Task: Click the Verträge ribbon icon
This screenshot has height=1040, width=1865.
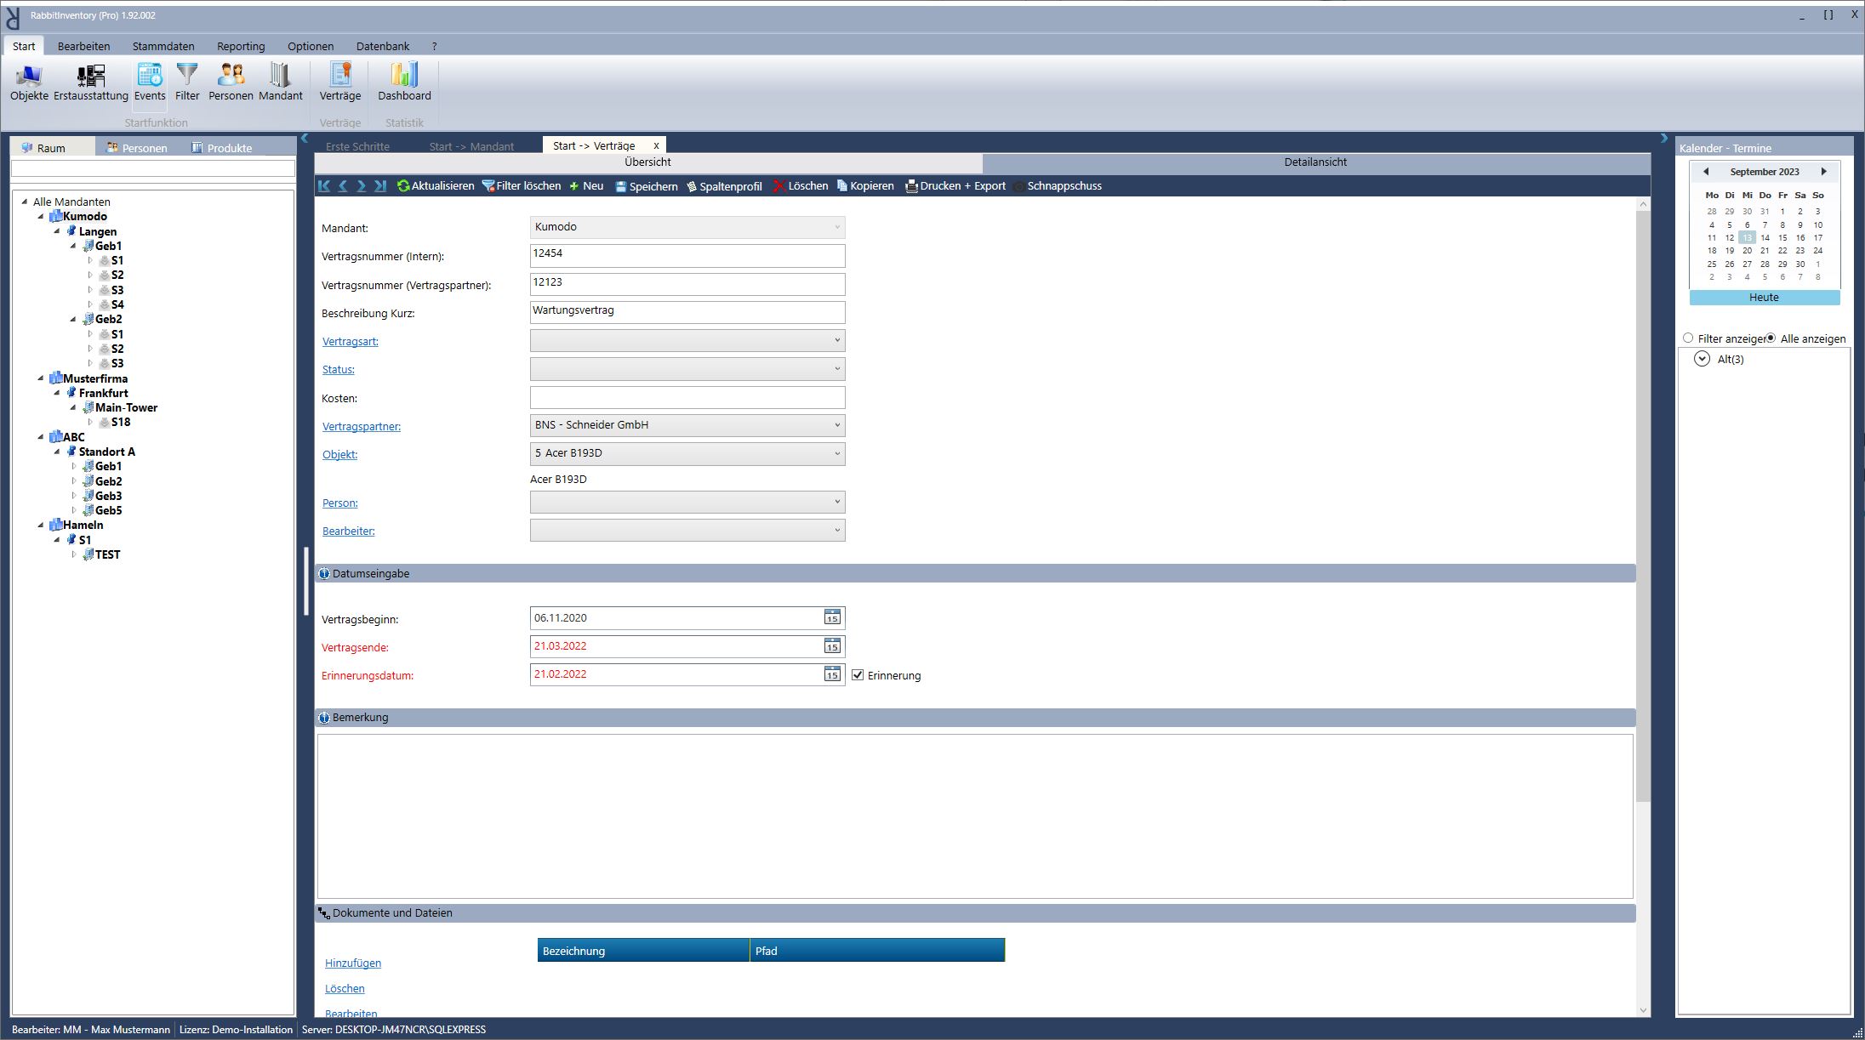Action: point(339,82)
